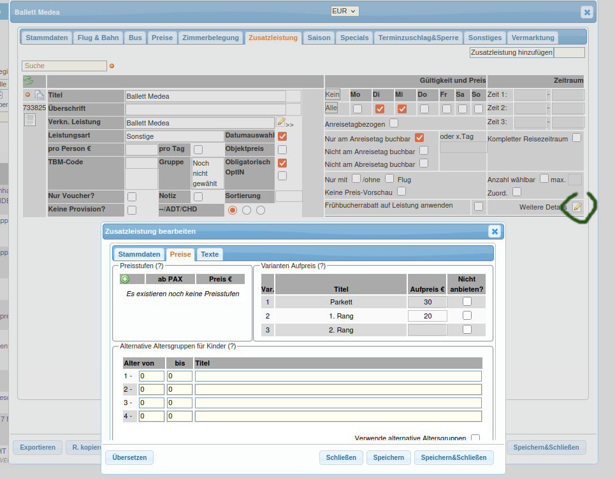
Task: Close the Zusatzleistung bearbeiten dialog
Action: coord(494,231)
